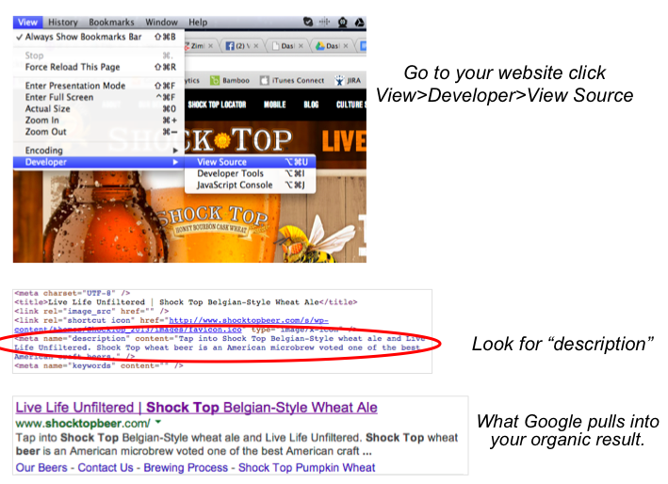668x484 pixels.
Task: Select Enter Presentation Mode
Action: (x=99, y=86)
